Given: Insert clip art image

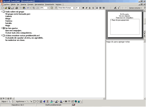Looking at the screenshot, I should (x=47, y=102).
